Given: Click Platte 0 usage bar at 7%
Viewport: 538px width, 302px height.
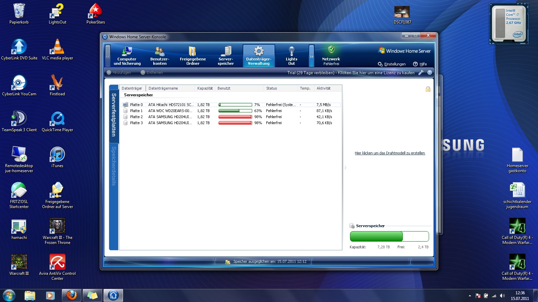Looking at the screenshot, I should click(235, 105).
